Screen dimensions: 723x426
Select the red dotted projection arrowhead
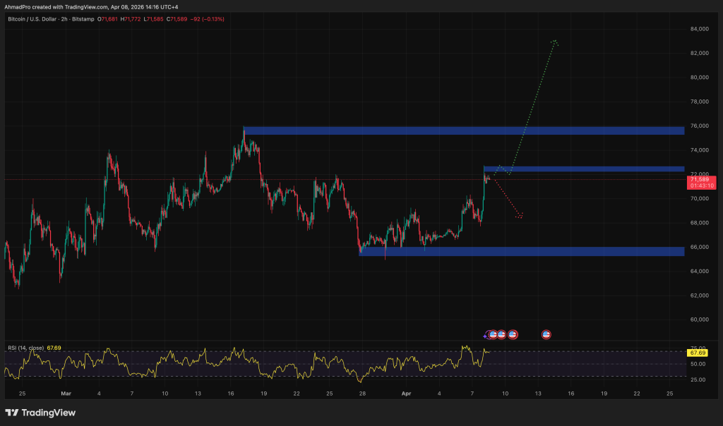[x=520, y=216]
